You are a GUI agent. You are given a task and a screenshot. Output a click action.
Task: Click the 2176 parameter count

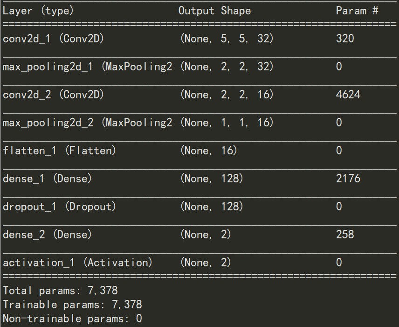(x=348, y=179)
